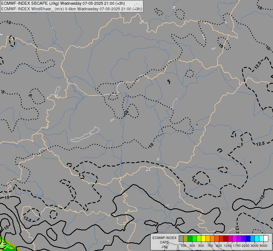Click the 100 label in the legend

[x=183, y=246]
